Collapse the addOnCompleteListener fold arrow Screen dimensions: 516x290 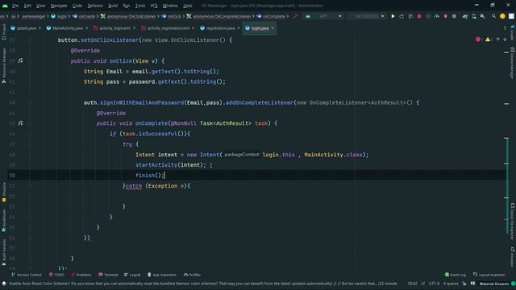pyautogui.click(x=30, y=102)
